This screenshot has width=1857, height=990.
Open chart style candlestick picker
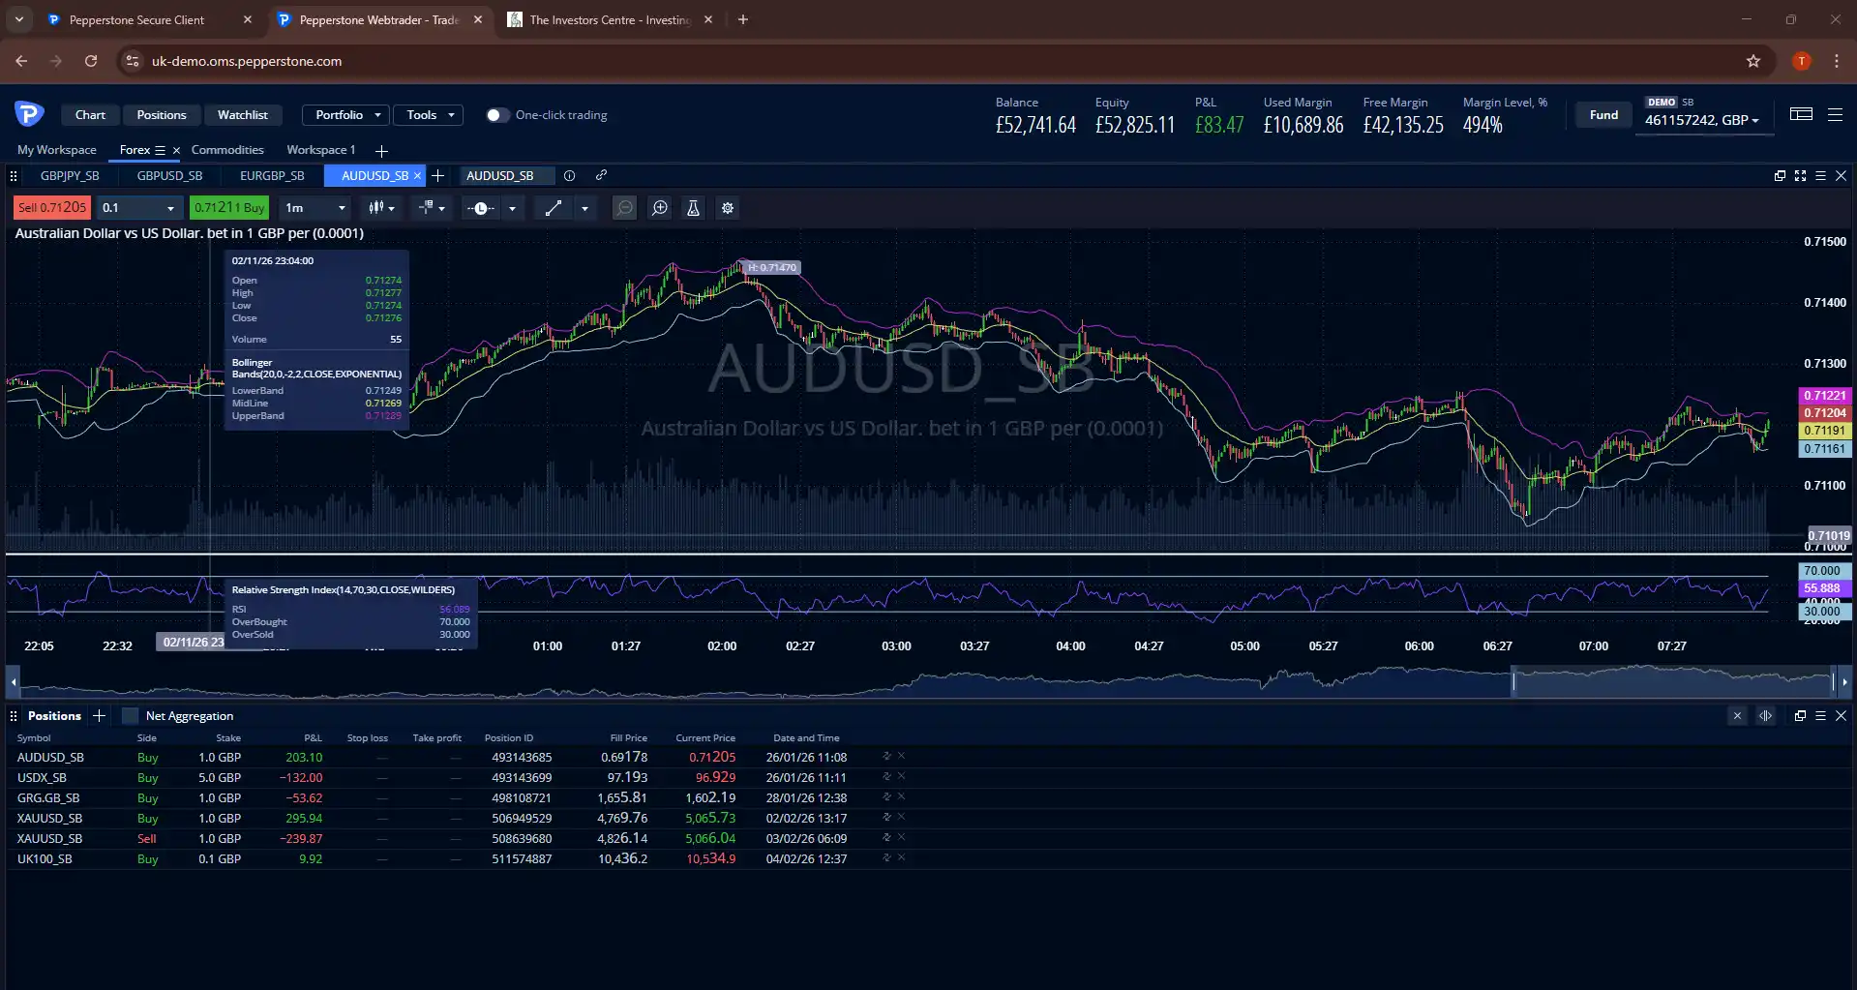382,207
